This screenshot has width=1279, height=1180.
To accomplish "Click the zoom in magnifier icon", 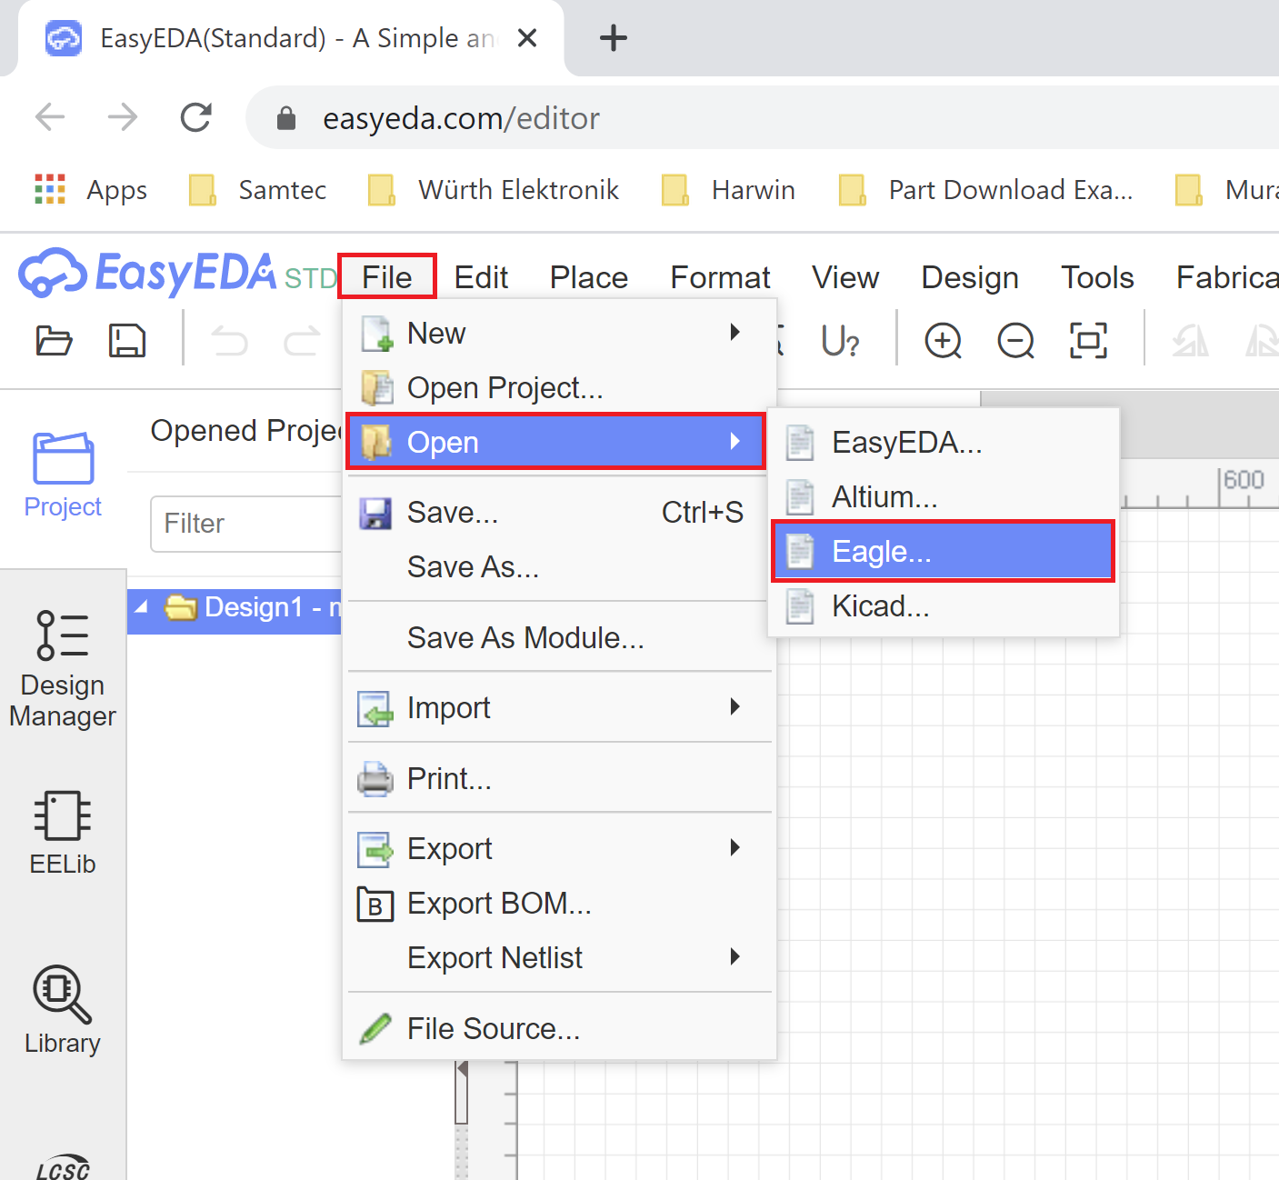I will pos(943,341).
